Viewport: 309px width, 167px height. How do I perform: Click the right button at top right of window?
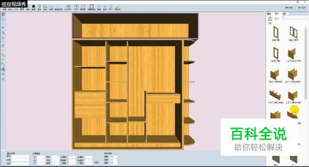(x=302, y=8)
